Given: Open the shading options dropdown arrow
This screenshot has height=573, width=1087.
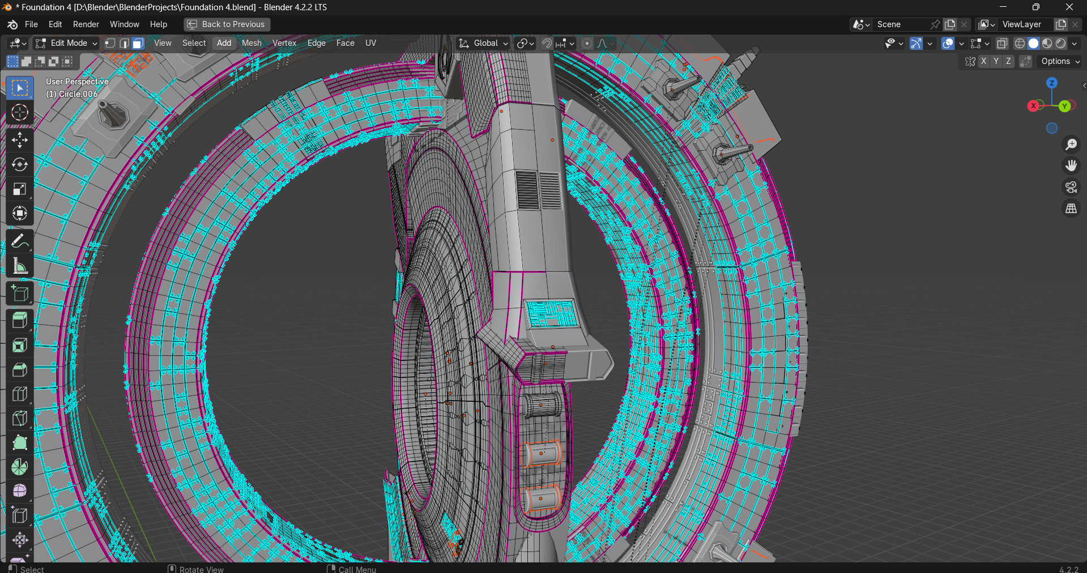Looking at the screenshot, I should tap(1075, 43).
